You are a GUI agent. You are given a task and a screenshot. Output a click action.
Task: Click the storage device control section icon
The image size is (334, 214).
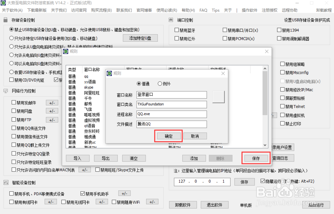pos(6,20)
